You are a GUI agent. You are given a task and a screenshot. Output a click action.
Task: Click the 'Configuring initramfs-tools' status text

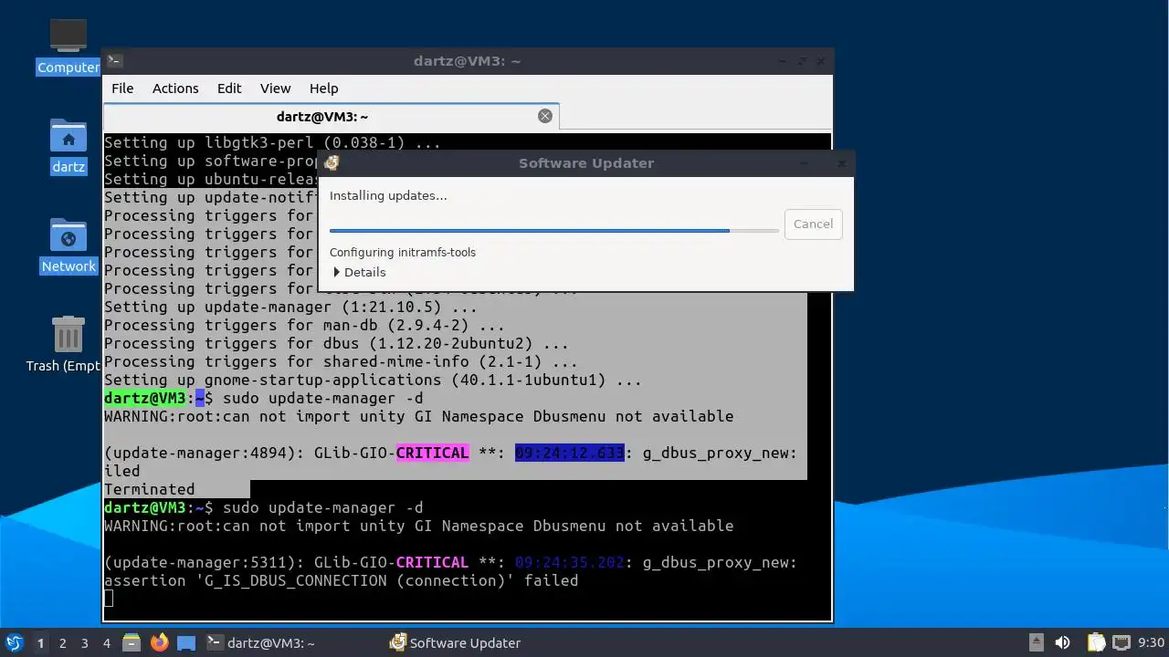(403, 252)
